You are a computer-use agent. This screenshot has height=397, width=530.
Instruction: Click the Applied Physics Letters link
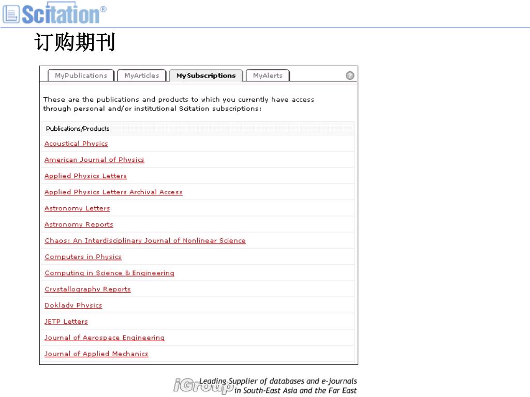point(85,176)
